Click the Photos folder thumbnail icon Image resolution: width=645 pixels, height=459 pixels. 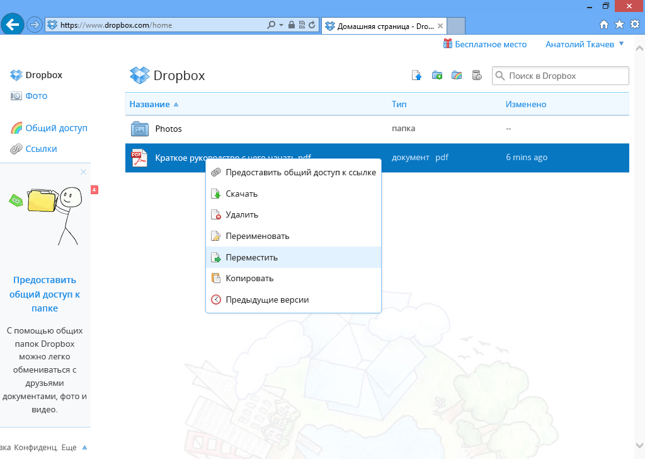point(140,129)
